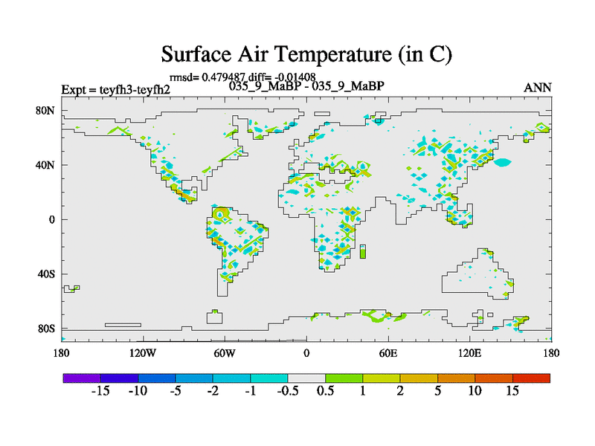Click the 80N latitude axis label
This screenshot has height=446, width=595.
(x=47, y=111)
